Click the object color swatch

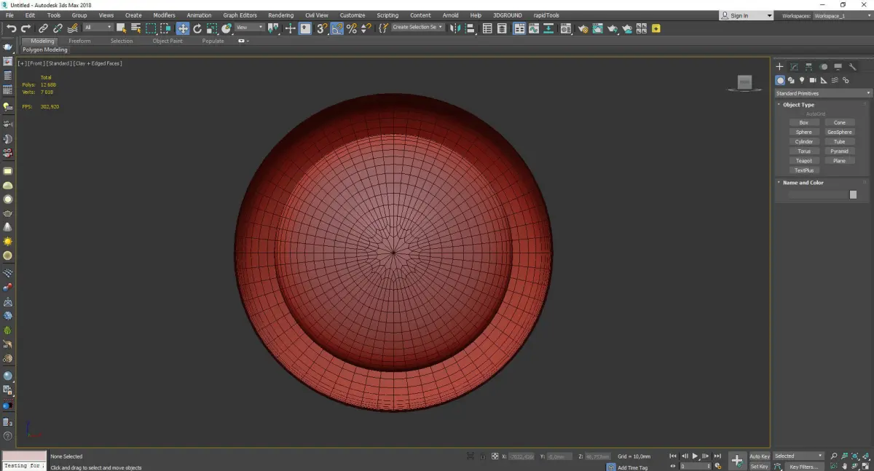click(x=853, y=194)
